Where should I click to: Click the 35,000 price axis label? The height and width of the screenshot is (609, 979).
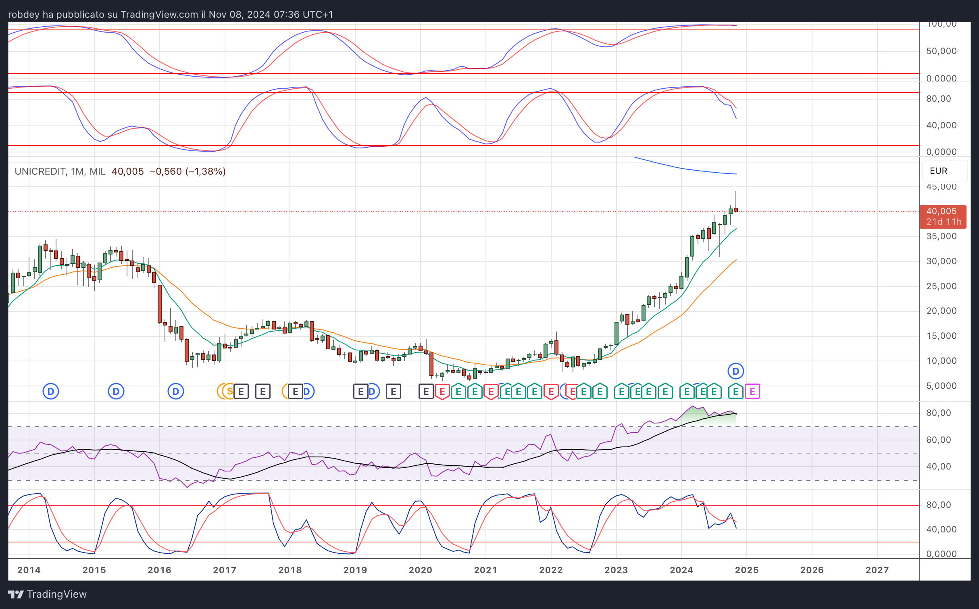tap(942, 236)
